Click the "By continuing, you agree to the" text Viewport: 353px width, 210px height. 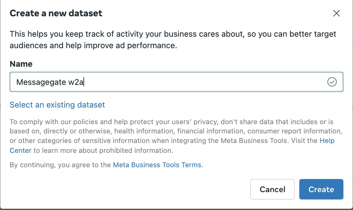[60, 165]
